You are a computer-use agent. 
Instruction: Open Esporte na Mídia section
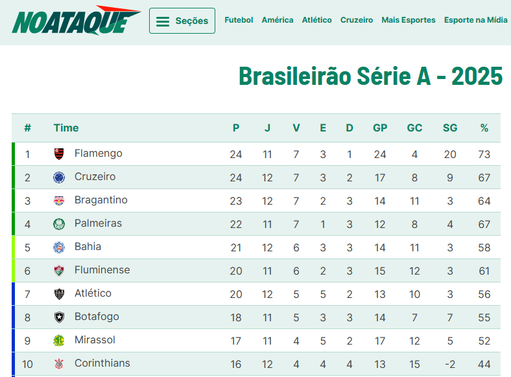476,20
